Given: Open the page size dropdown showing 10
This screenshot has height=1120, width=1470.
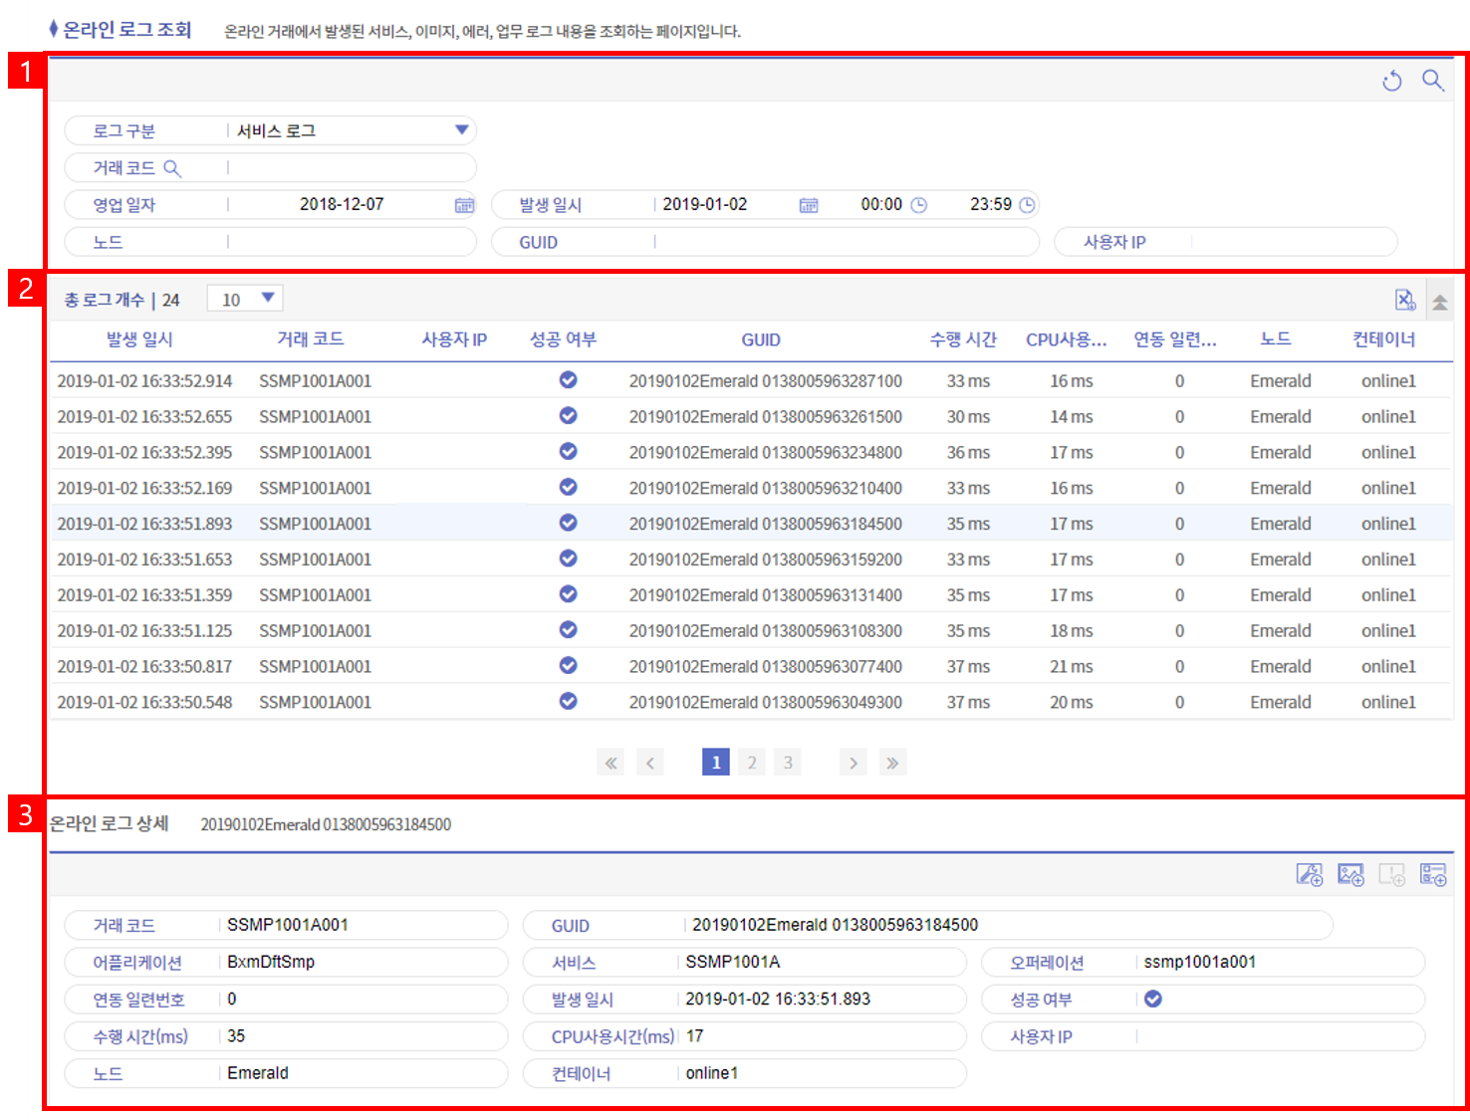Looking at the screenshot, I should click(x=245, y=299).
